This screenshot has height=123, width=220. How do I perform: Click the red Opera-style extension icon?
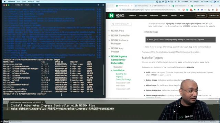coord(184,10)
